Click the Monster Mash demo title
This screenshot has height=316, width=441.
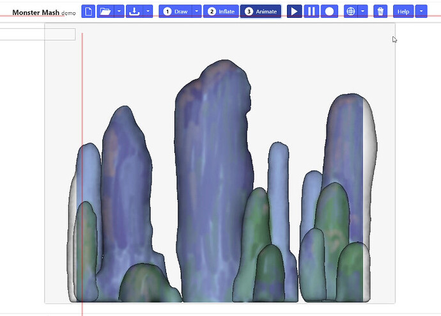pyautogui.click(x=44, y=13)
